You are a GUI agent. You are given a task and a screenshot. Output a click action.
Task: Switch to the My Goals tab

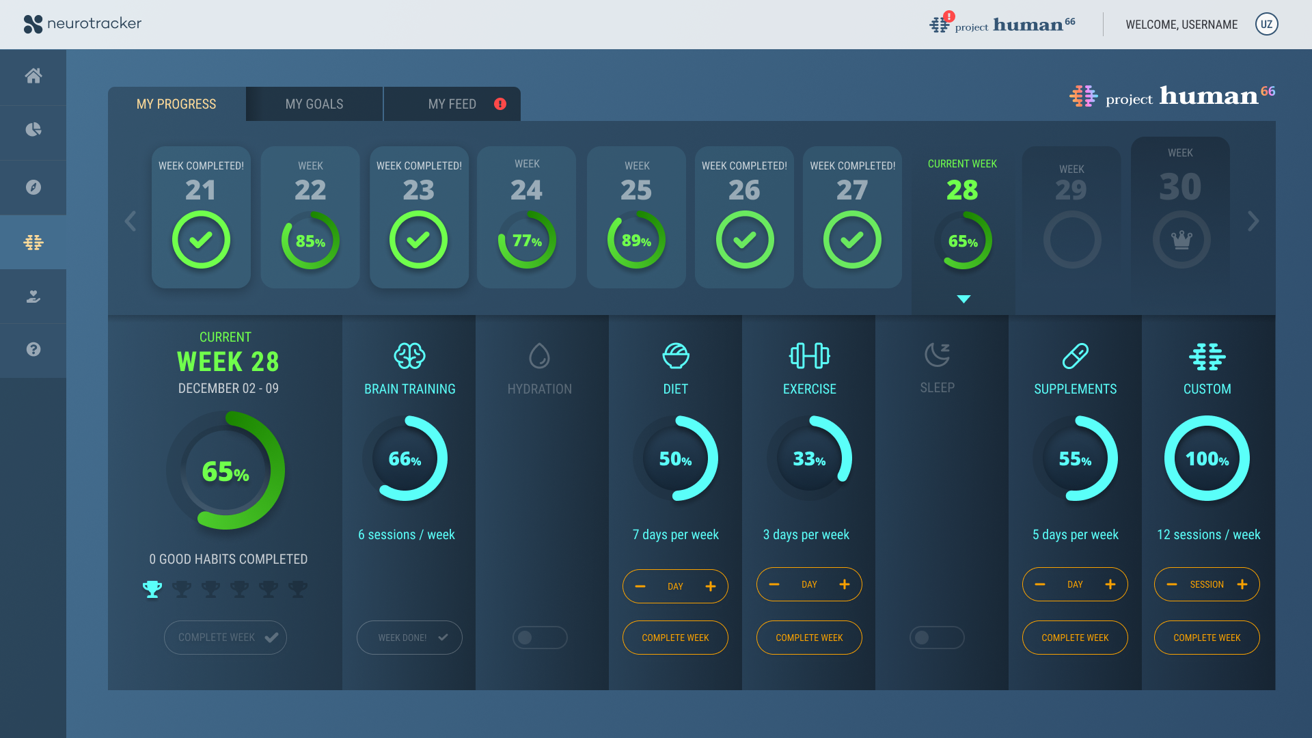click(x=314, y=105)
